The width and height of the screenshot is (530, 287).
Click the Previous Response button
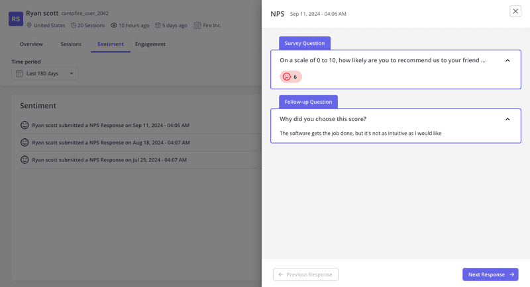pos(305,274)
